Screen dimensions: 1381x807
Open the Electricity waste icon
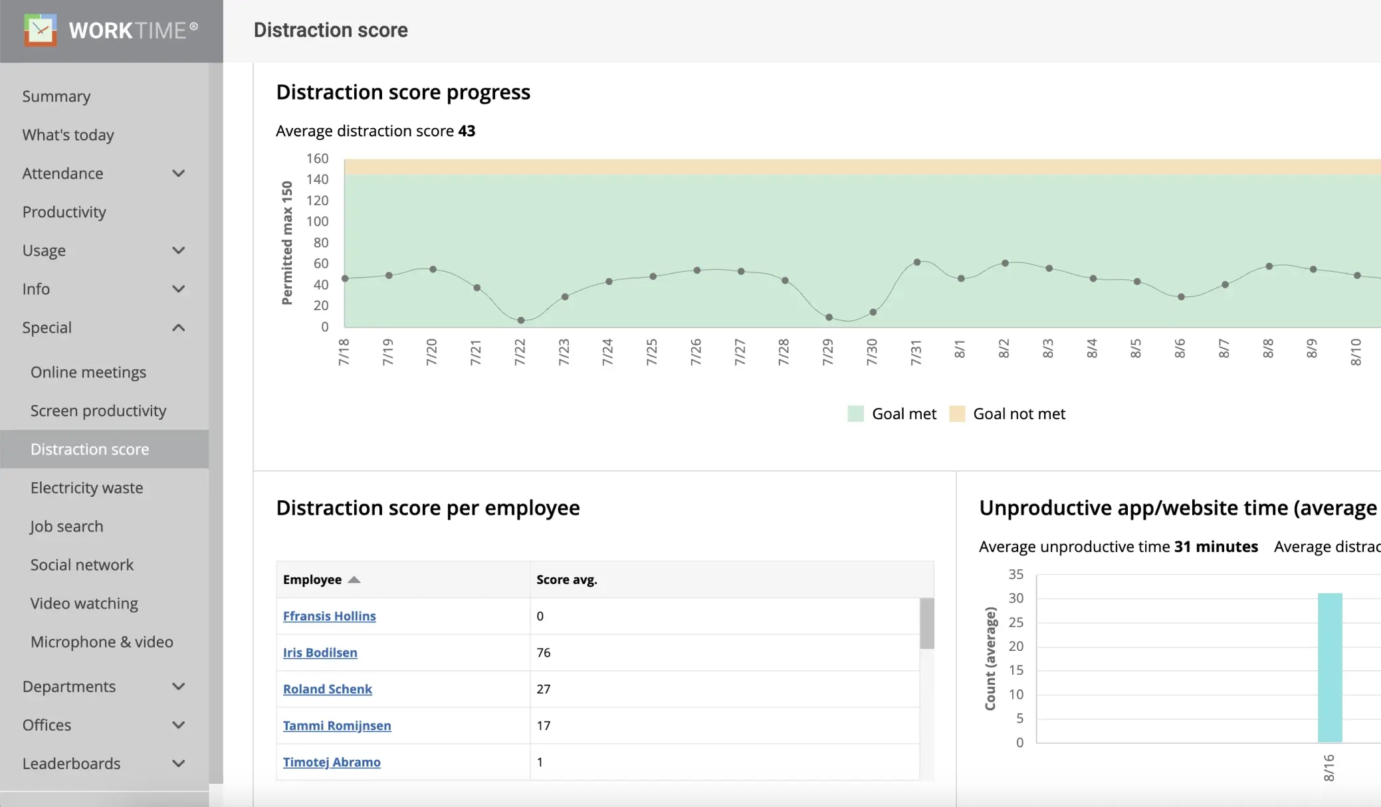86,487
